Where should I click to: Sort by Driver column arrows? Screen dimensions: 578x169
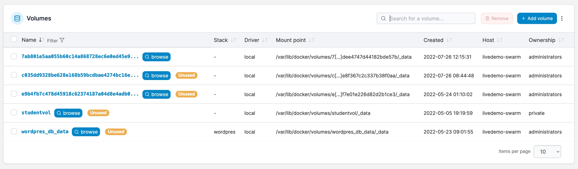coord(265,40)
